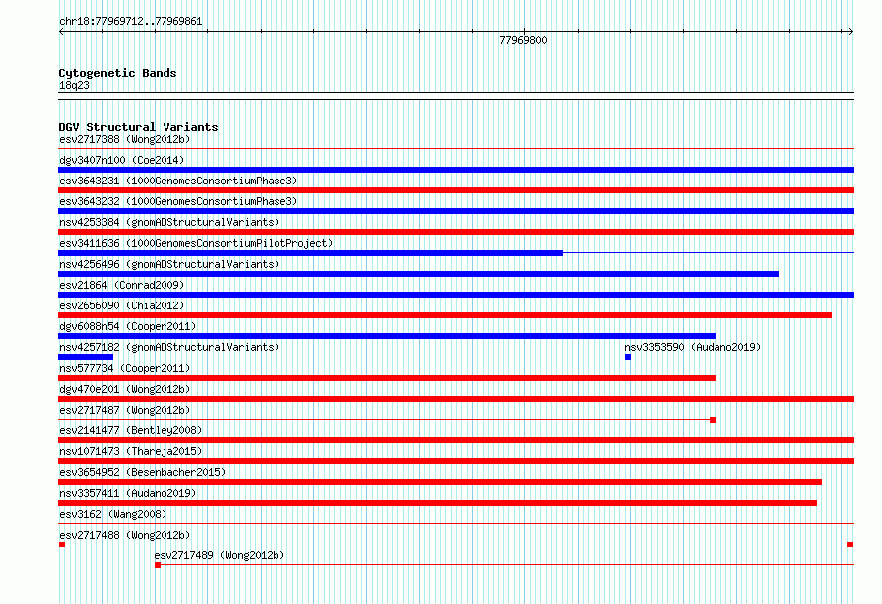Select the esv3654952 (Besenbacher2015) label
Image resolution: width=882 pixels, height=604 pixels.
(143, 472)
